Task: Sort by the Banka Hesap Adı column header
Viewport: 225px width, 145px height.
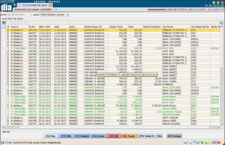Action: tap(96, 27)
